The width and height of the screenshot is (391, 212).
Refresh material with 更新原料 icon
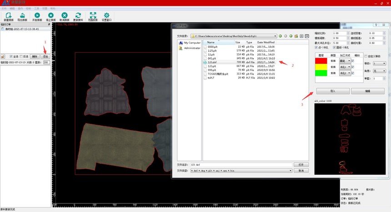point(78,15)
